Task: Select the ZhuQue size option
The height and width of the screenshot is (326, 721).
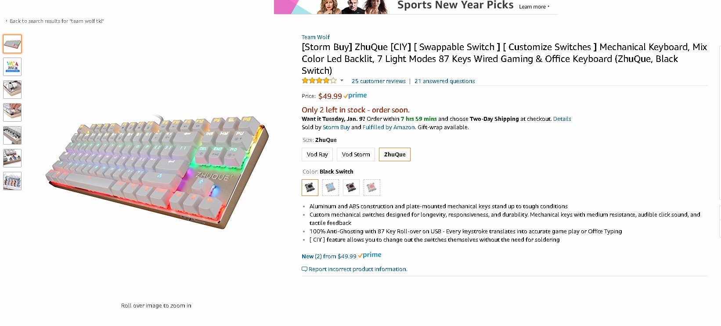Action: (395, 155)
